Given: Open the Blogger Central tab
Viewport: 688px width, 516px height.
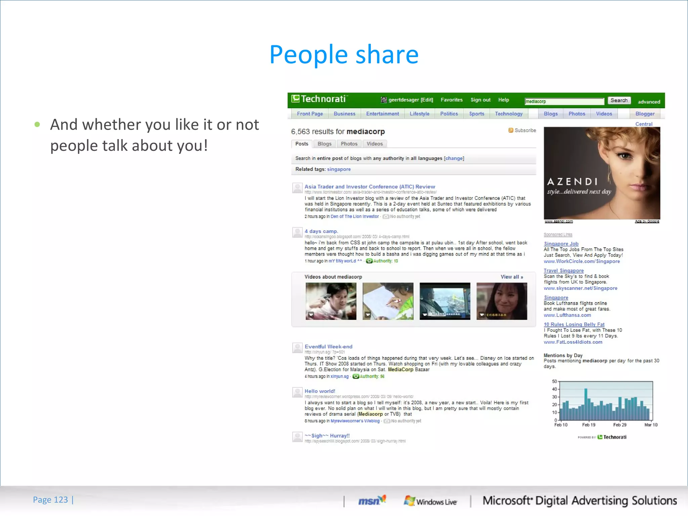Looking at the screenshot, I should (645, 114).
